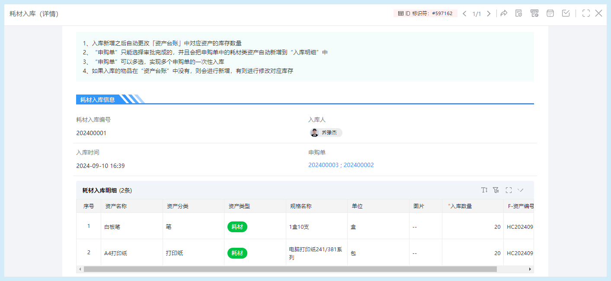The width and height of the screenshot is (611, 281).
Task: Click the share arrow icon in header
Action: coord(504,13)
